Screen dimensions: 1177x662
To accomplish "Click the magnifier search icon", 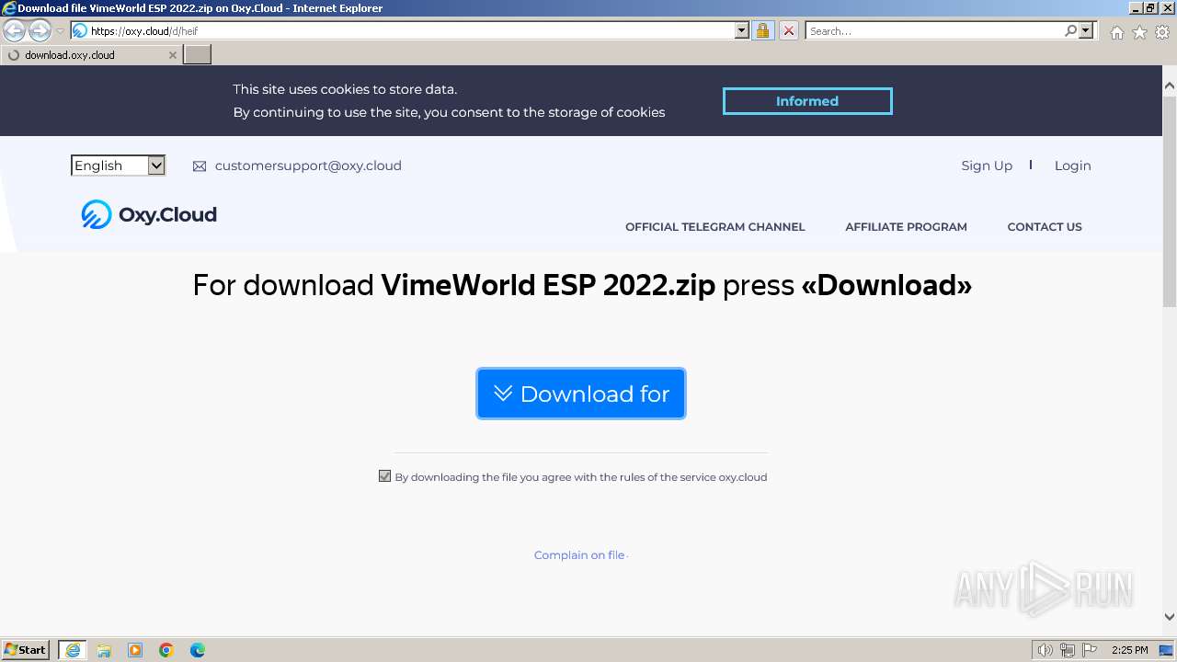I will click(1070, 31).
